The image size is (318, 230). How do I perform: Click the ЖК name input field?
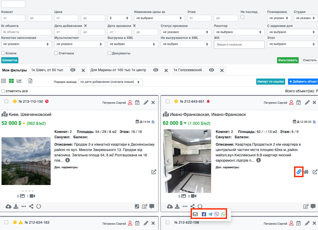[x=239, y=44]
